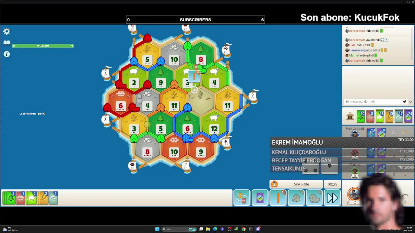Click the green Followers progress bar
Image resolution: width=415 pixels, height=233 pixels.
(x=43, y=46)
